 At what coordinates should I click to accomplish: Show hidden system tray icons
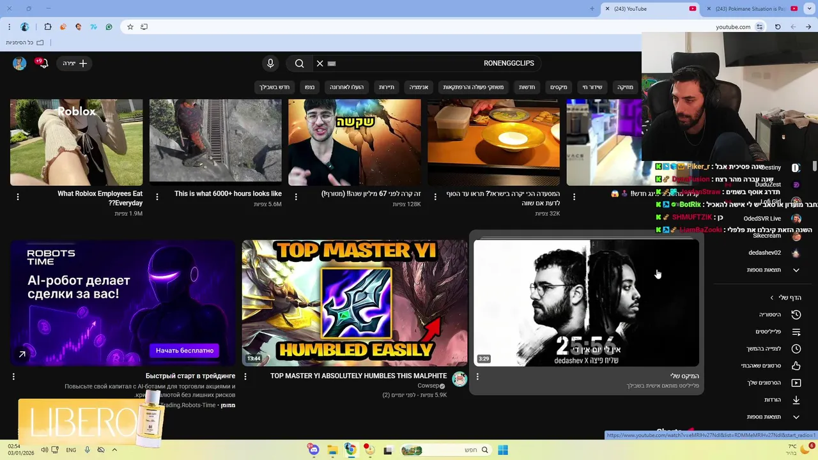click(114, 450)
